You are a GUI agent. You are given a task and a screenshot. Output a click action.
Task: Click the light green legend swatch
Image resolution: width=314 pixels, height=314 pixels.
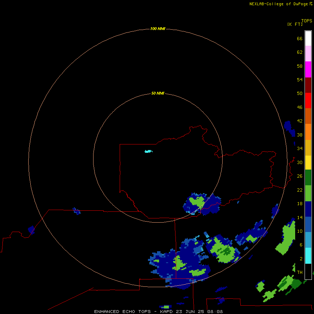click(x=308, y=193)
